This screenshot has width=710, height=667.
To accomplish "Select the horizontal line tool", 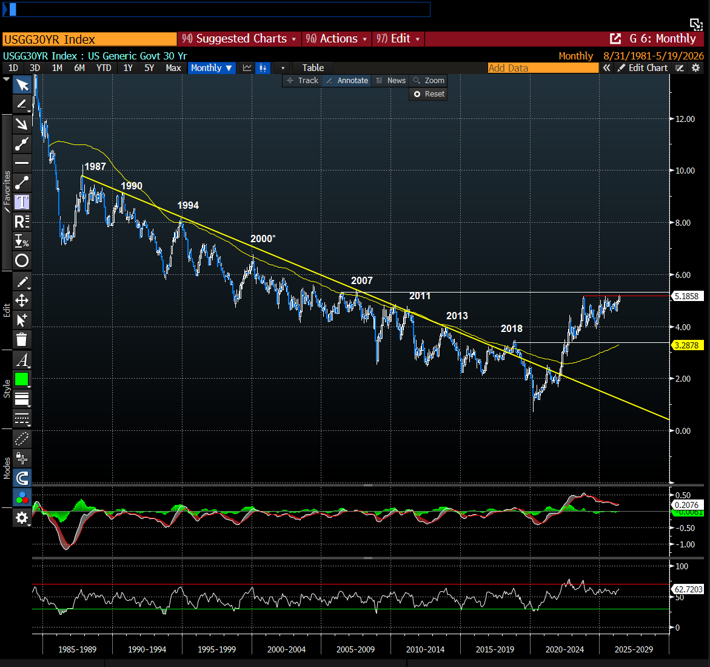I will click(22, 163).
